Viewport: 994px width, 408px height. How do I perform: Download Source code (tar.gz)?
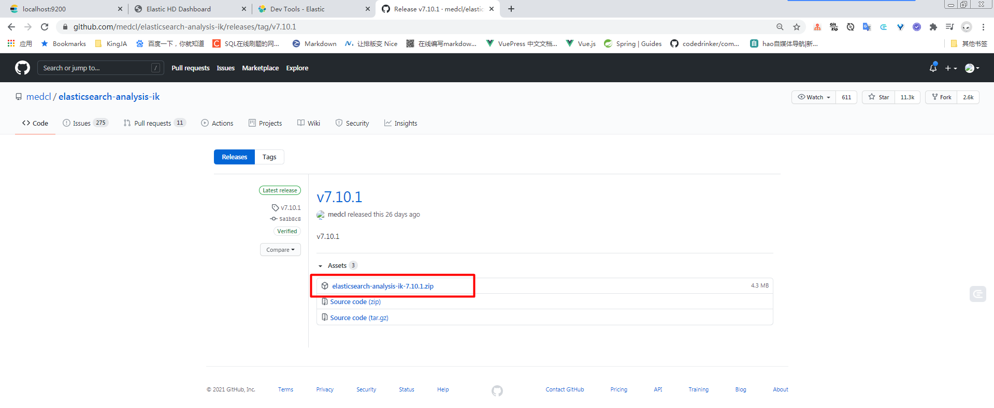pyautogui.click(x=359, y=318)
